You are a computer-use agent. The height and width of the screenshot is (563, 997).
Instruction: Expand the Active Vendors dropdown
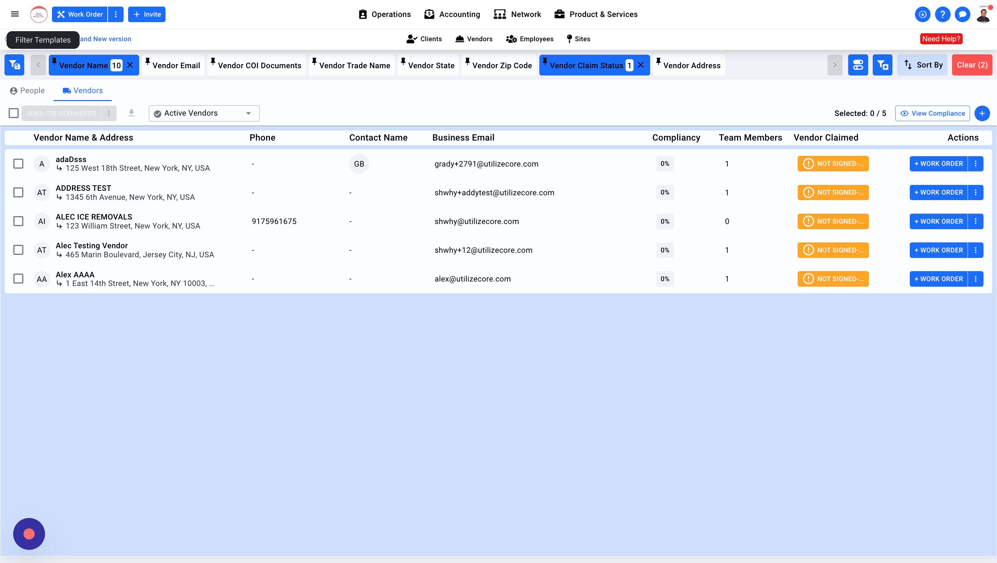pyautogui.click(x=204, y=114)
